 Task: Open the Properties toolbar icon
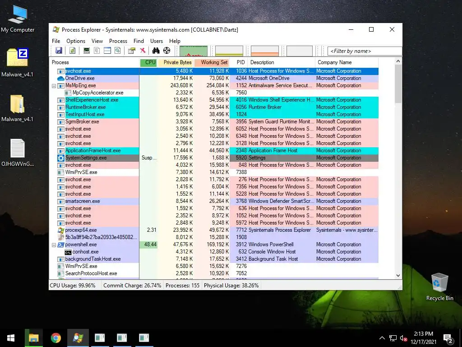coord(132,51)
